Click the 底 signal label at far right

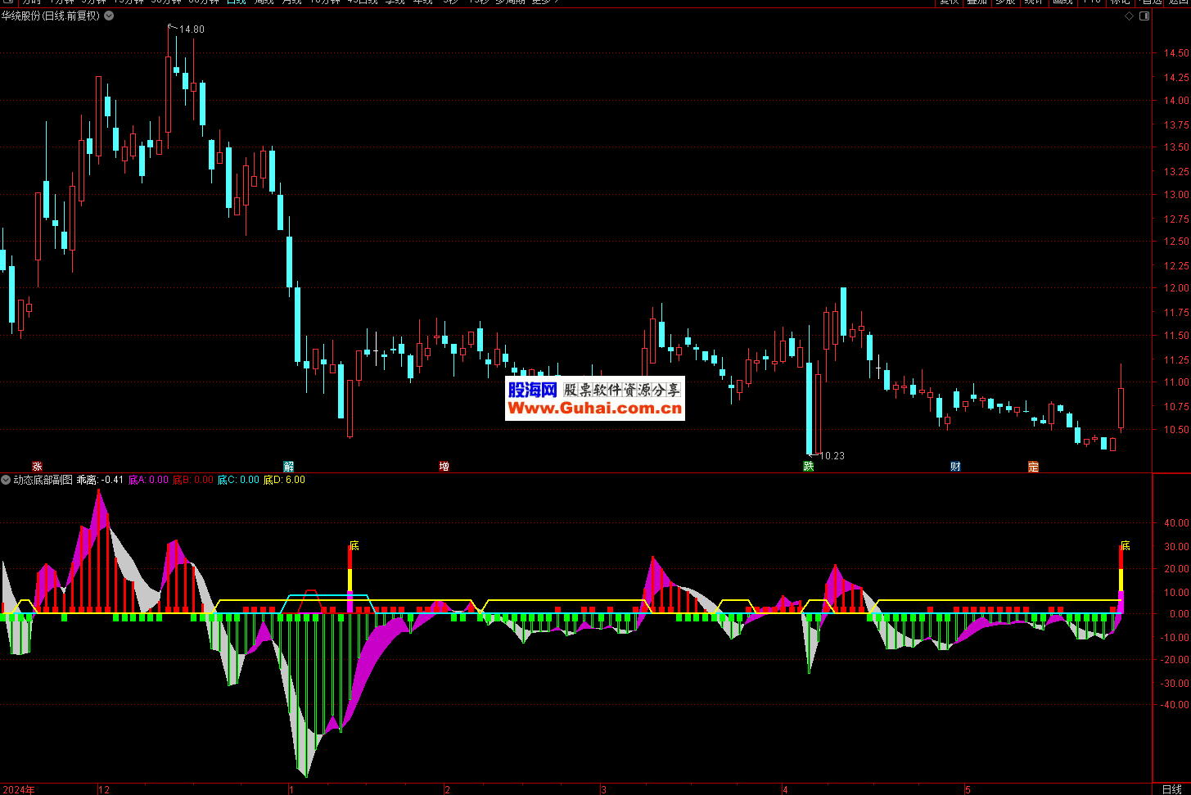coord(1126,545)
